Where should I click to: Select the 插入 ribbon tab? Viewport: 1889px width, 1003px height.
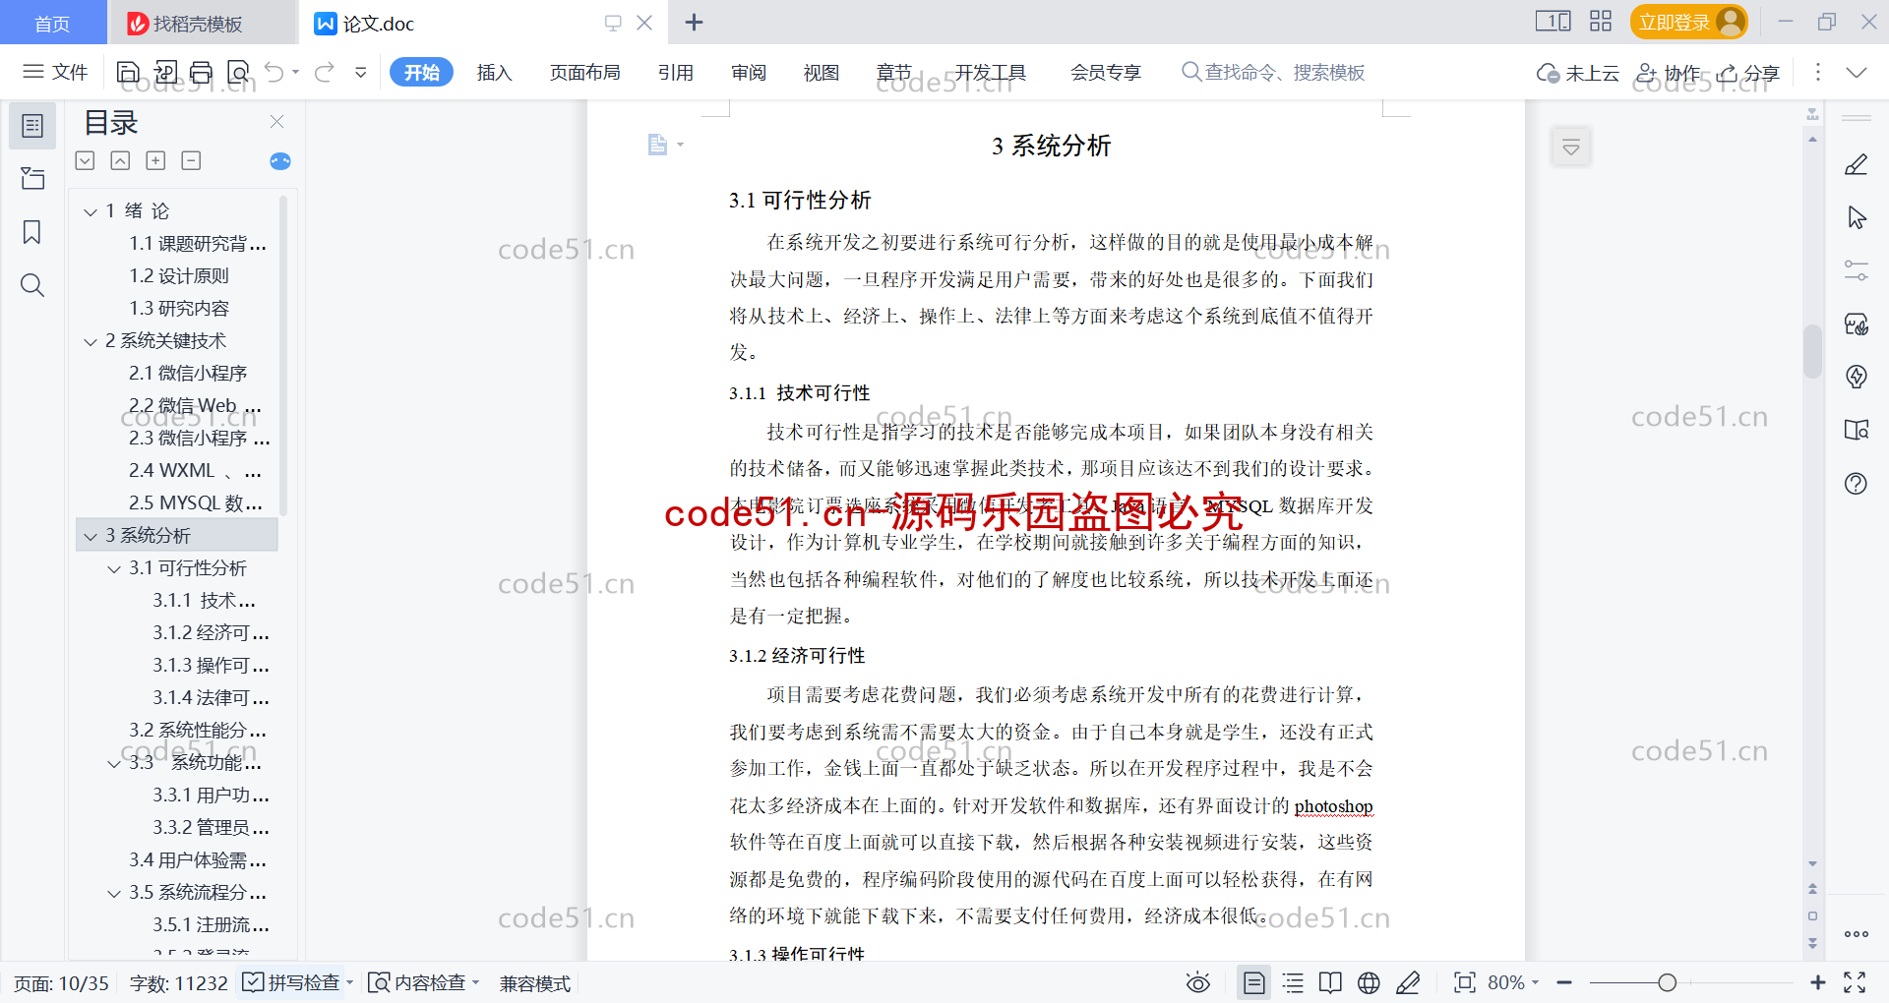coord(494,72)
